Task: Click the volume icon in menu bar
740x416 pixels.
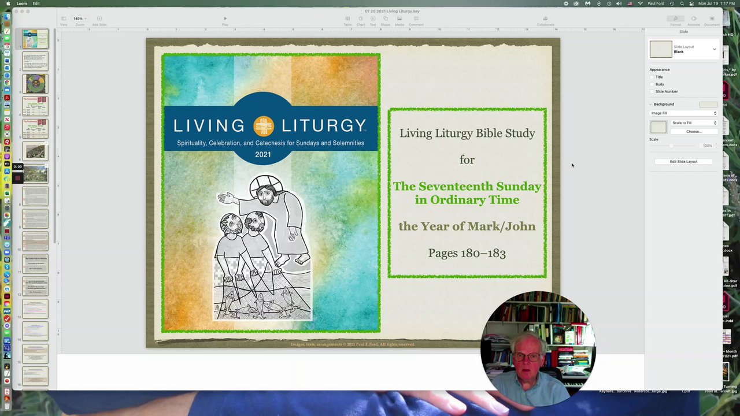Action: (x=619, y=3)
